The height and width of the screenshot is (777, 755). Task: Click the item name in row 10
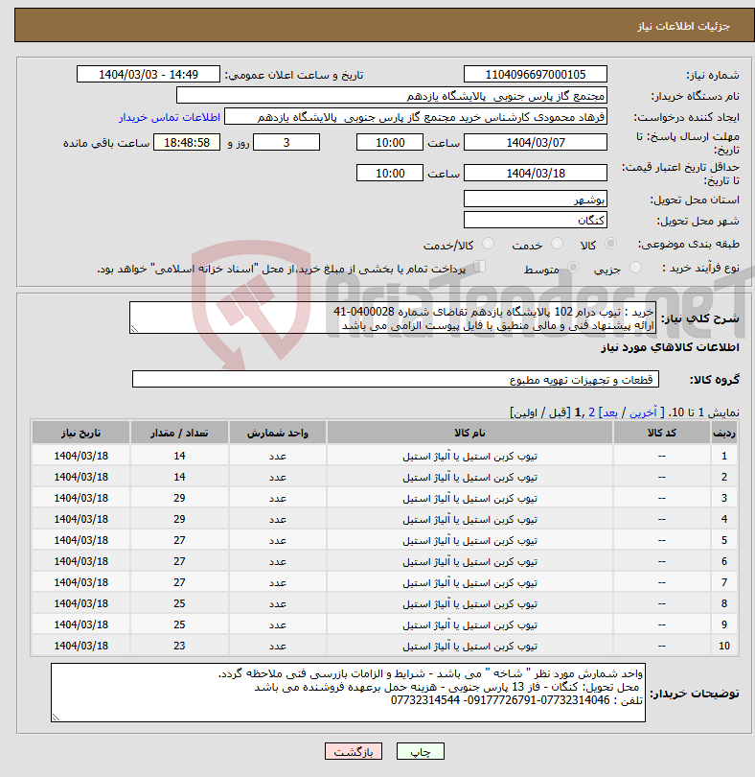469,646
